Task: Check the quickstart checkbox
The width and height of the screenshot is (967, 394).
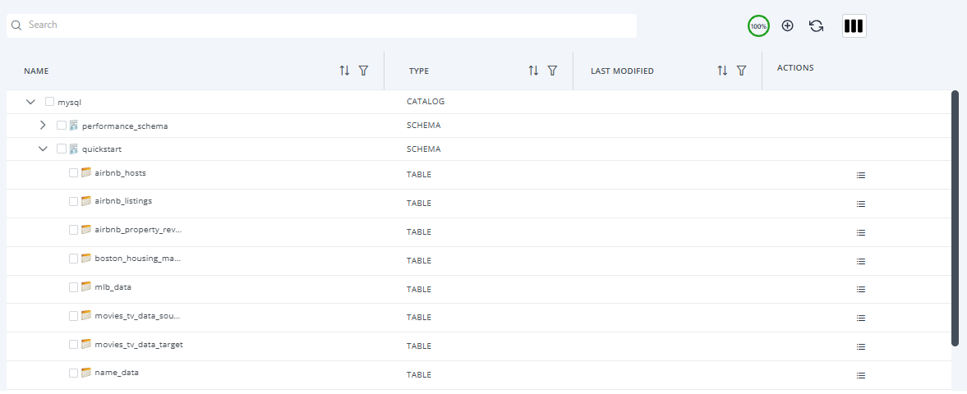Action: [62, 149]
